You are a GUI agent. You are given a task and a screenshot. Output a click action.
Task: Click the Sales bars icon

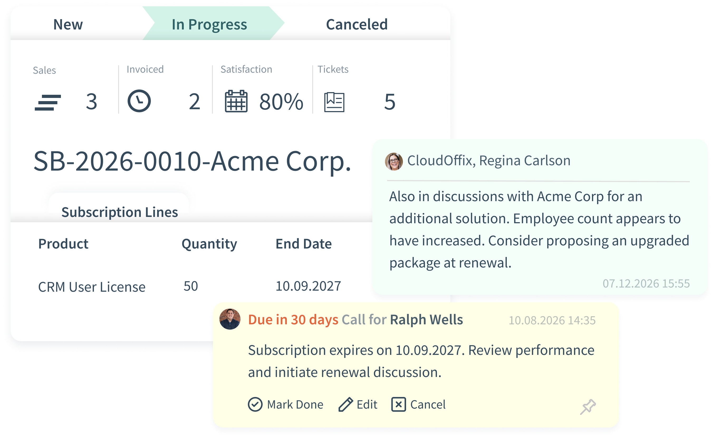48,102
